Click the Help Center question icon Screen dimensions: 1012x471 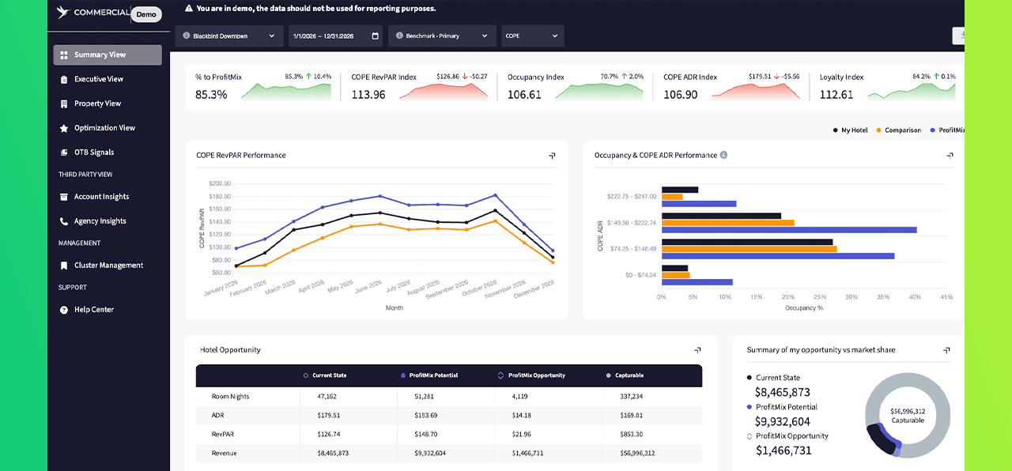point(64,310)
